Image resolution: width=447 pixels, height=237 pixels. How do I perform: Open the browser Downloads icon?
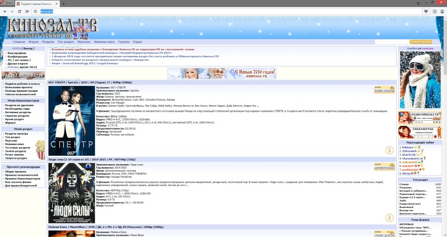click(434, 11)
